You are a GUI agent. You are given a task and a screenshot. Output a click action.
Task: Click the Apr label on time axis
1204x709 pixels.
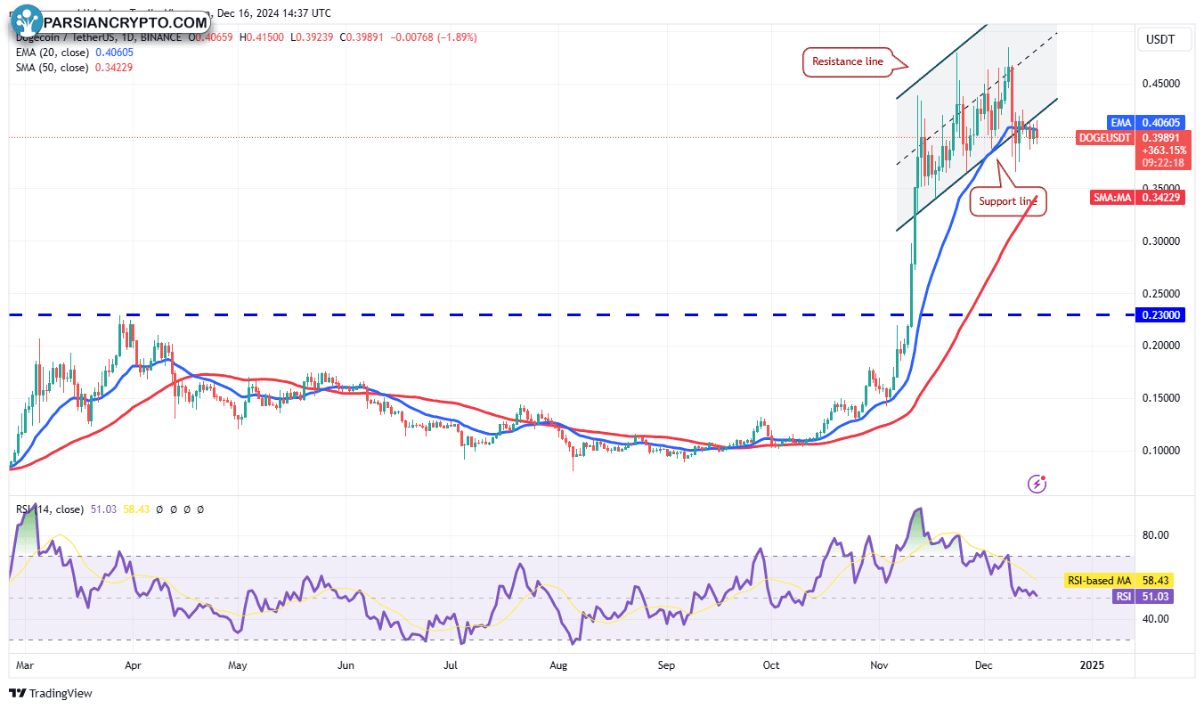click(133, 665)
